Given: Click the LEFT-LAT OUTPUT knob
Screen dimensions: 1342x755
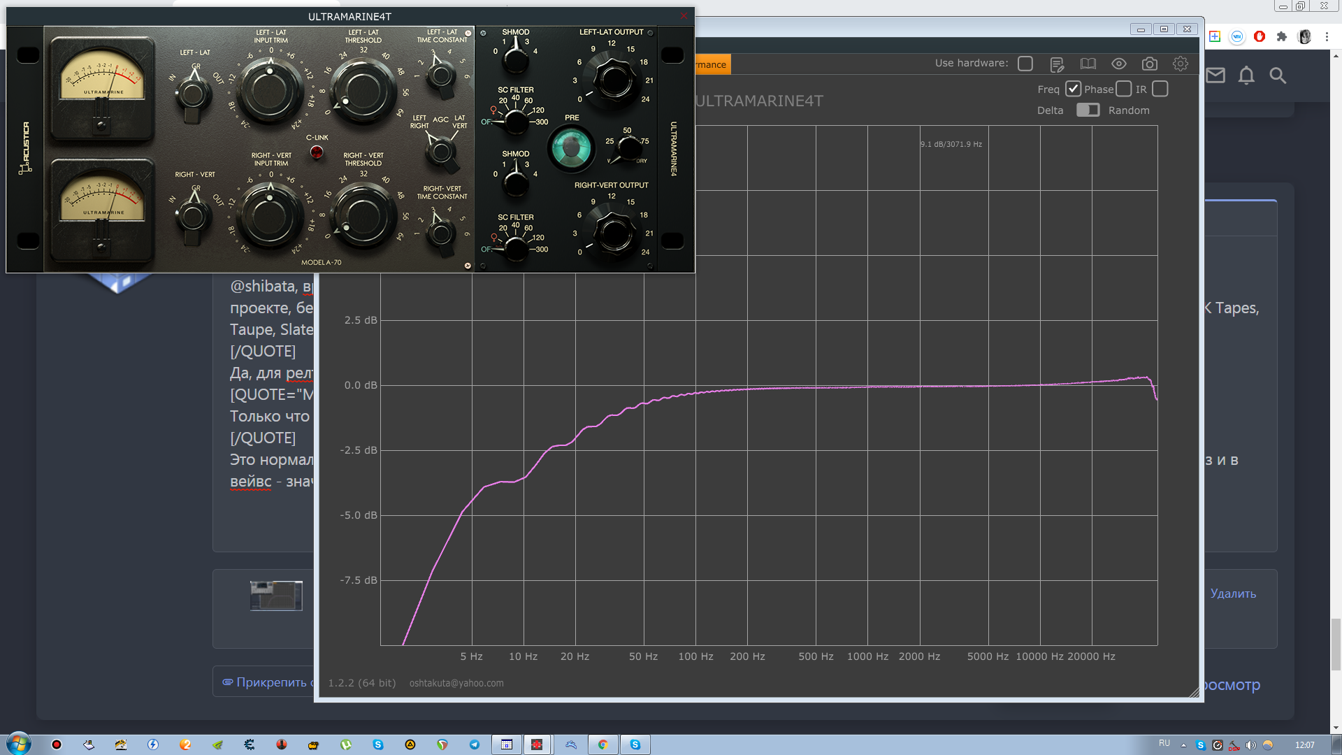Looking at the screenshot, I should pos(613,79).
